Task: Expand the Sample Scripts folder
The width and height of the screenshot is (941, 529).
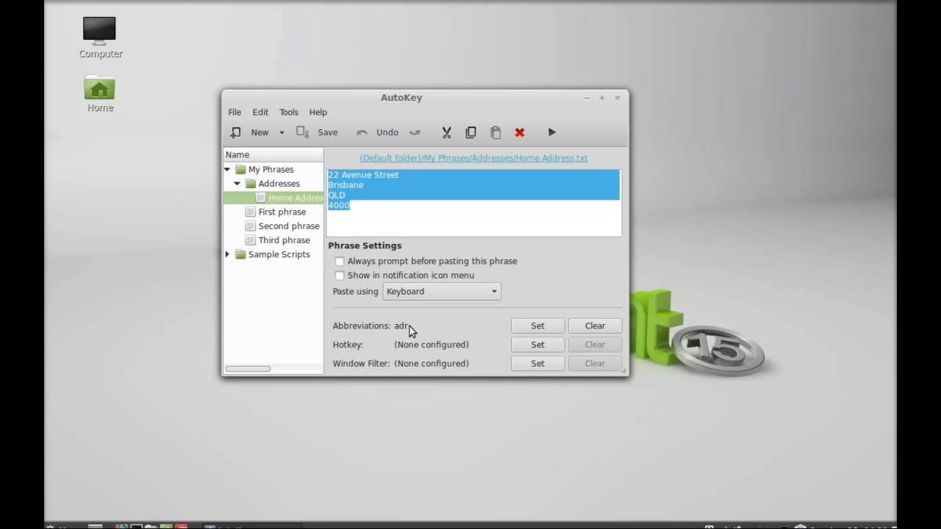Action: [x=228, y=255]
